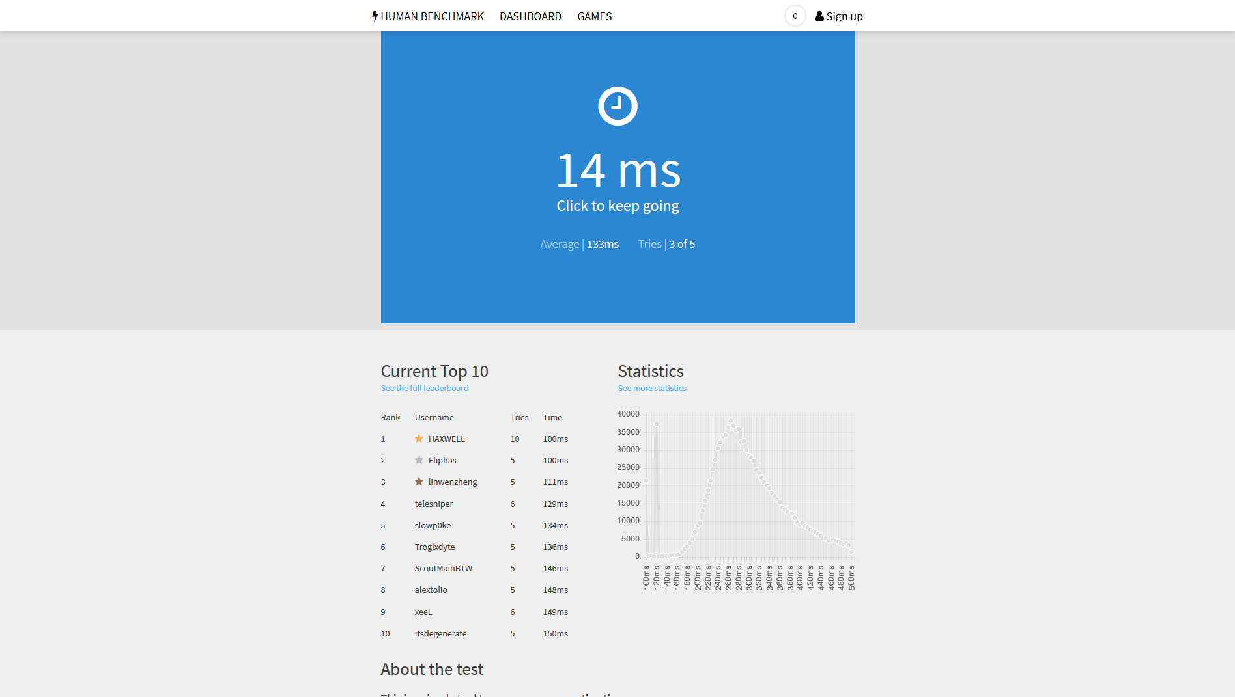Click the gold star next to HAXWELL
The height and width of the screenshot is (697, 1235).
coord(419,439)
